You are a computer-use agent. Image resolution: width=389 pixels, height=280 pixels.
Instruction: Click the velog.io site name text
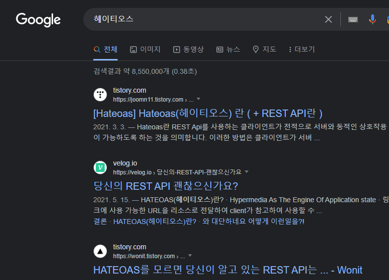125,163
